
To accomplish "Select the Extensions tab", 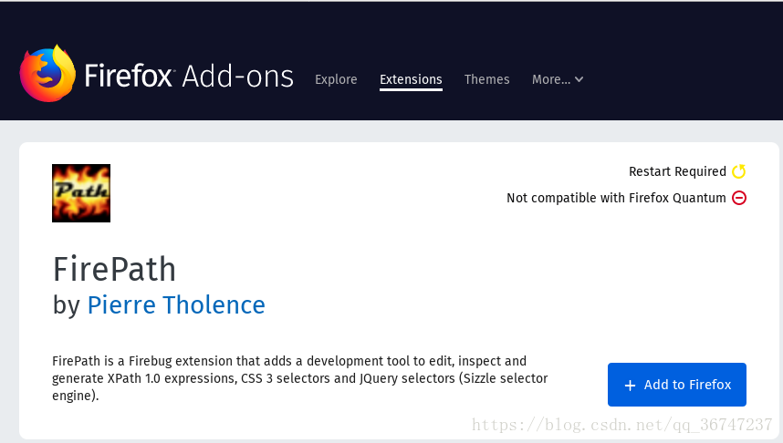I will tap(411, 80).
